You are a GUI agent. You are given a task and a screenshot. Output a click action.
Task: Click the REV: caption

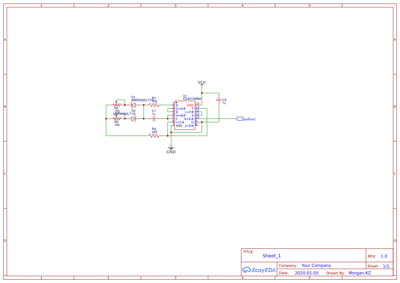[x=372, y=256]
